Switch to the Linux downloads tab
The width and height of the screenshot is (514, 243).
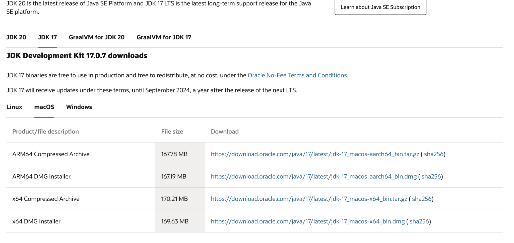pyautogui.click(x=14, y=107)
